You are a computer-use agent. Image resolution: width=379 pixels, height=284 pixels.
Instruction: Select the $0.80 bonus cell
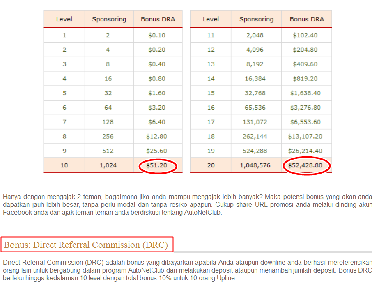tap(157, 79)
